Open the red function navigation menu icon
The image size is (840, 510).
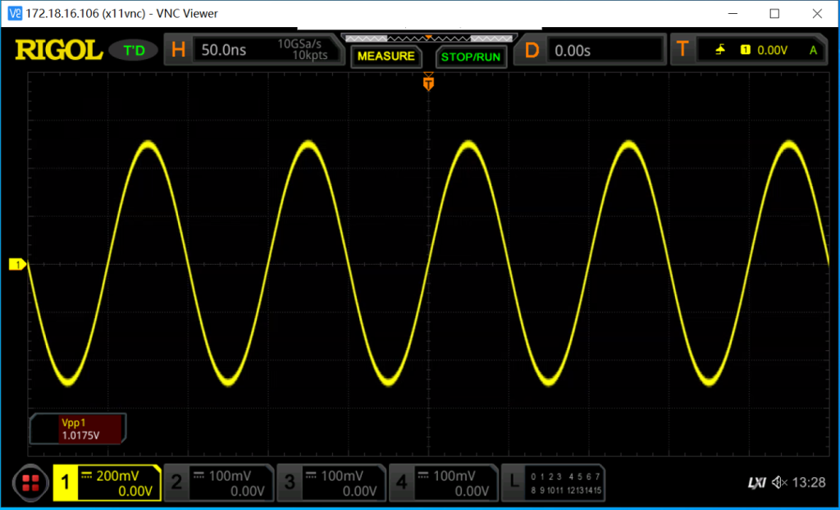pos(32,483)
